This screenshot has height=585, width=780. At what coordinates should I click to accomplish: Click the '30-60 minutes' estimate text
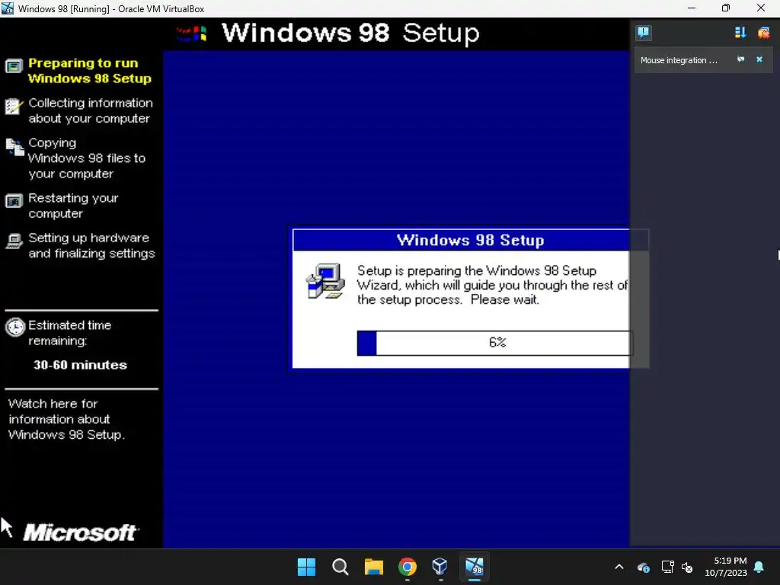click(x=80, y=365)
